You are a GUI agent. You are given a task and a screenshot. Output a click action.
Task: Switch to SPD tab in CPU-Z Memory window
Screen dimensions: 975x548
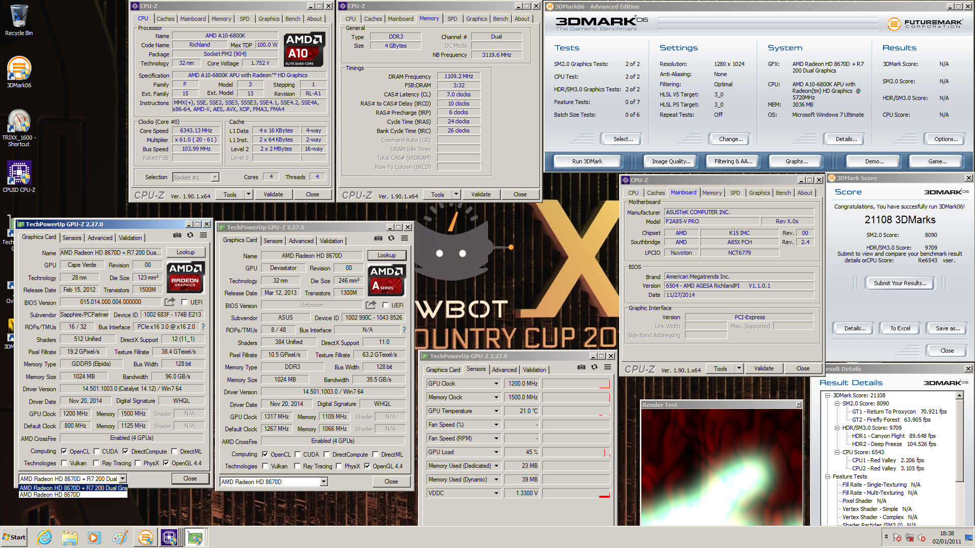tap(452, 19)
